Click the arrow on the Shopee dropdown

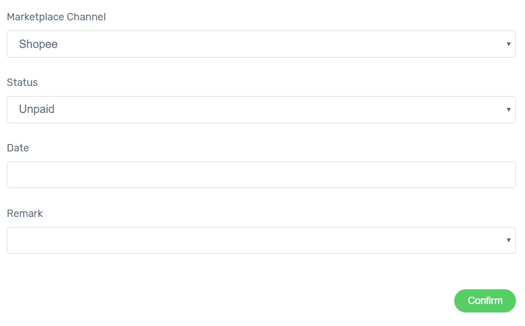point(508,44)
